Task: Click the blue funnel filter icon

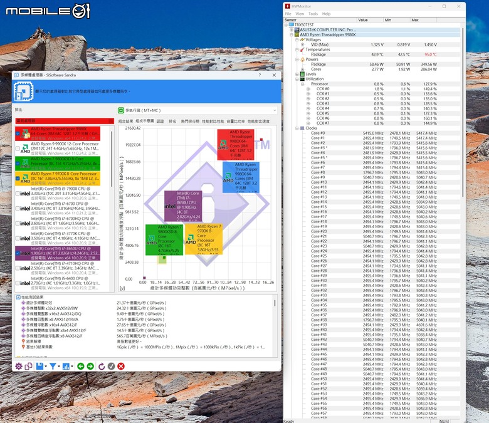Action: (x=53, y=366)
